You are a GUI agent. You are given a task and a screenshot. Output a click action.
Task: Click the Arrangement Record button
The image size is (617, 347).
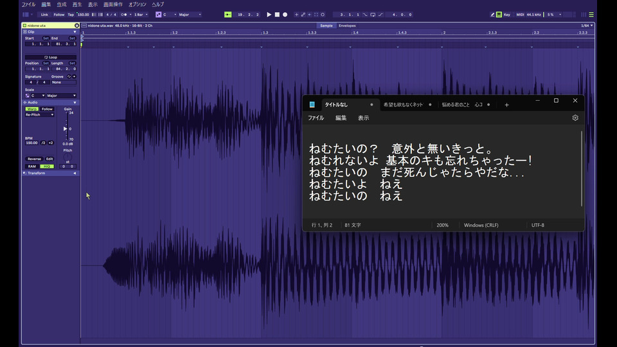pyautogui.click(x=285, y=14)
